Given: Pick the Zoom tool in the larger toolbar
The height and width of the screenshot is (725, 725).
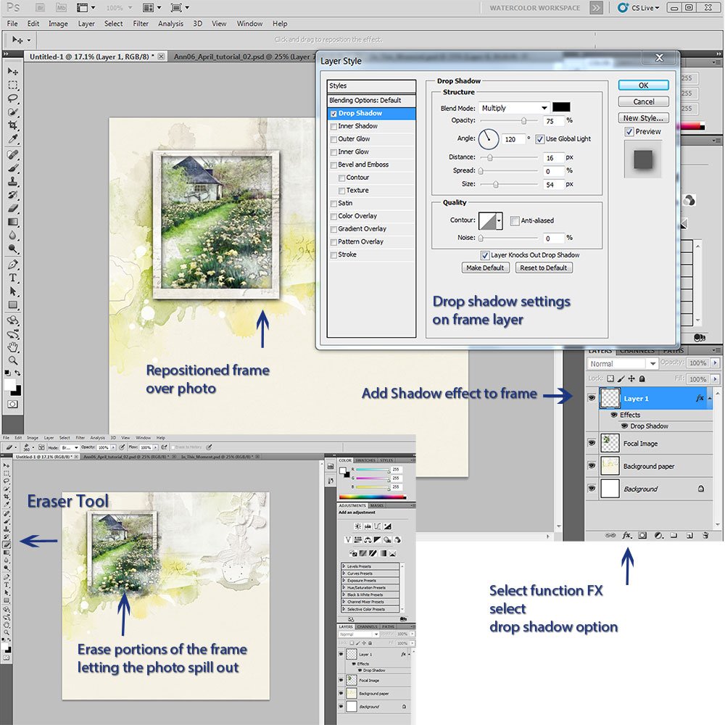Looking at the screenshot, I should click(x=12, y=360).
